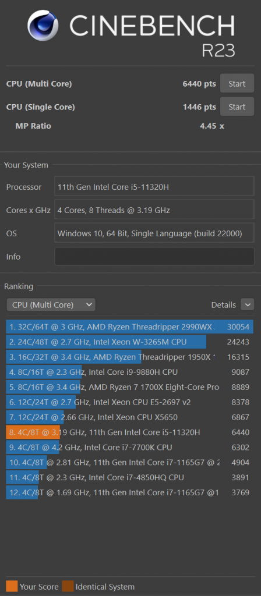Open the CPU (Multi Core) ranking dropdown
Screen dimensions: 261x596
click(x=51, y=305)
